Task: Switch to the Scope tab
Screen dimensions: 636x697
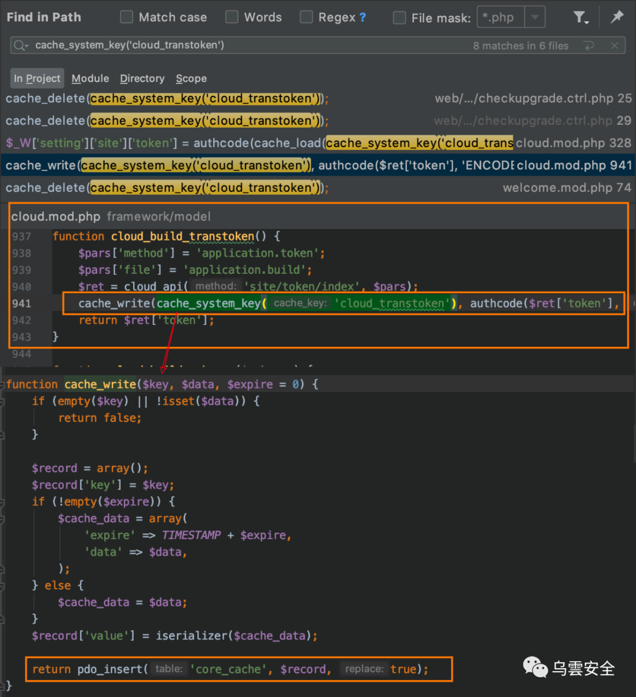Action: coord(191,78)
